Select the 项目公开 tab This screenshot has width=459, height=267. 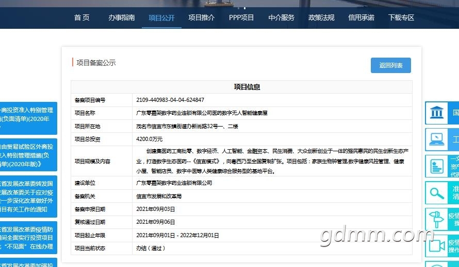[x=161, y=18]
